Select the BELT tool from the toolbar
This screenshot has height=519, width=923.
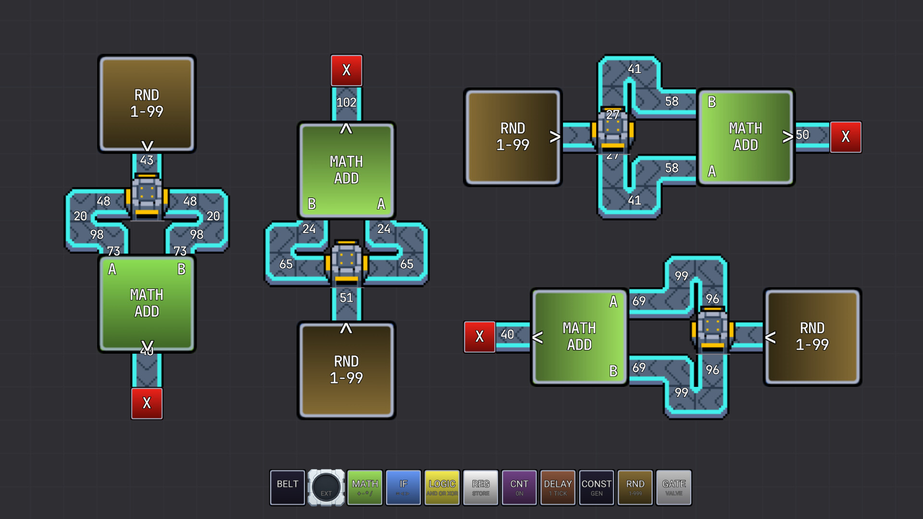[287, 487]
